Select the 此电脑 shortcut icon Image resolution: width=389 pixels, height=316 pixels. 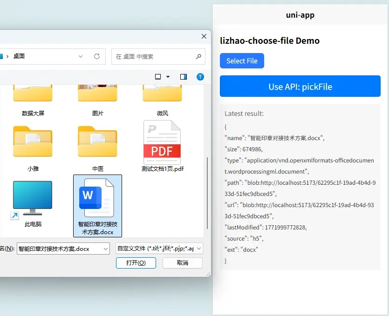pyautogui.click(x=33, y=199)
